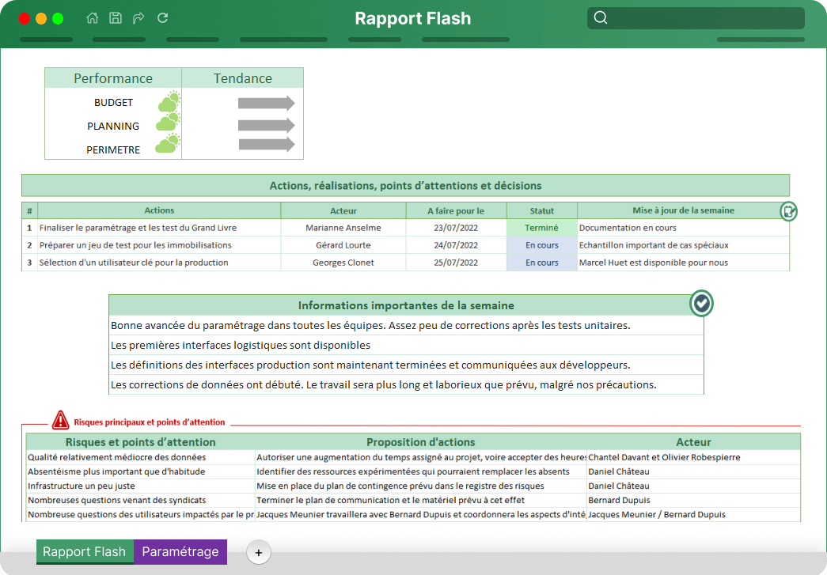Click the save disk icon
Viewport: 827px width, 575px height.
(116, 18)
